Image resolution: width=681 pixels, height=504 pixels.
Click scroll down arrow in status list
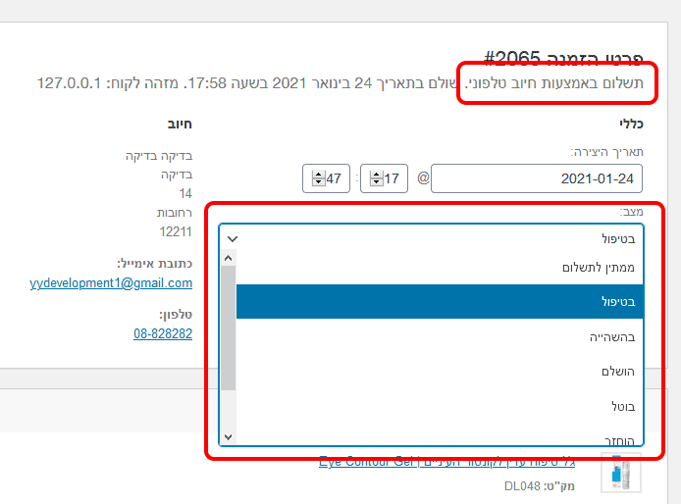coord(229,436)
